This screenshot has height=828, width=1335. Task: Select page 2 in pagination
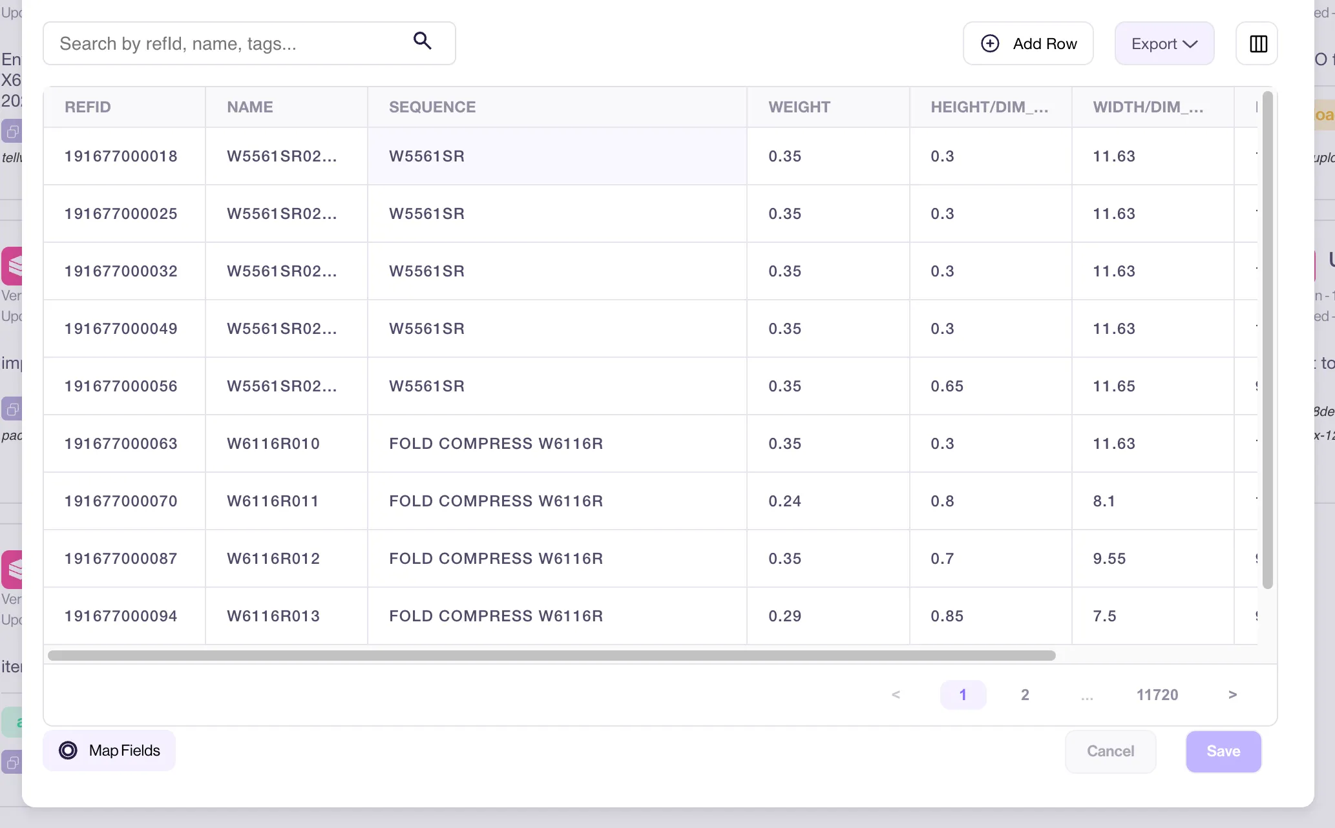point(1025,695)
